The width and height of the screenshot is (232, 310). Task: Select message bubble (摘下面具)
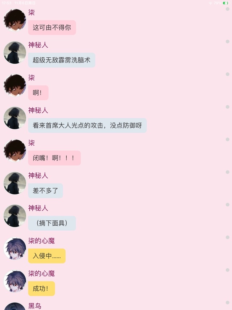pyautogui.click(x=52, y=223)
